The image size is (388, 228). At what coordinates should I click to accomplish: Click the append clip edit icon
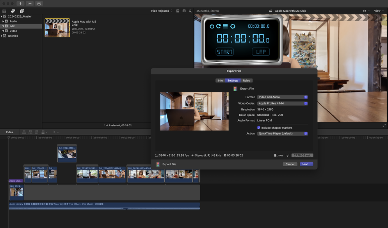(x=37, y=132)
